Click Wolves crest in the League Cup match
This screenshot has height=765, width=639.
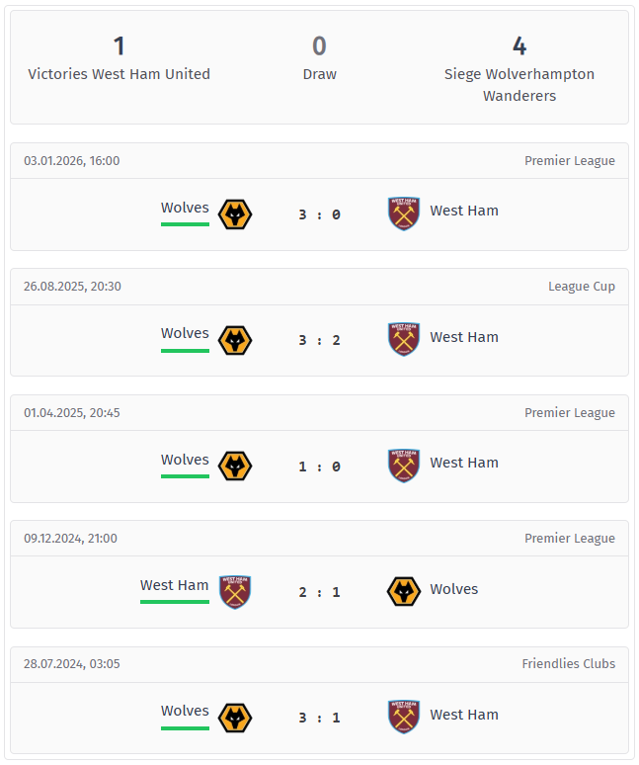tap(234, 340)
